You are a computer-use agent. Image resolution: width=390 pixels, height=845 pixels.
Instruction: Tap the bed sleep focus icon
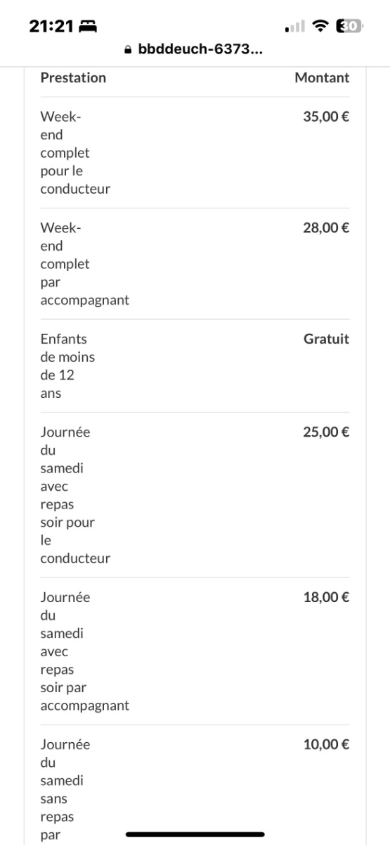click(89, 27)
